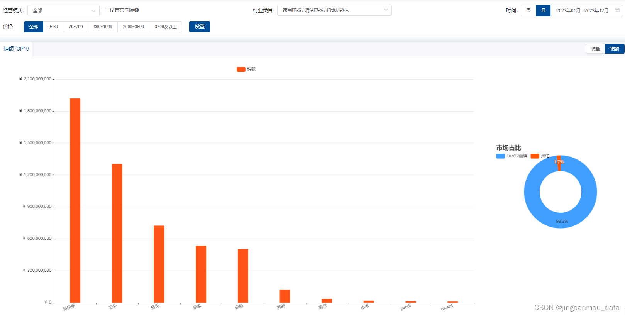Select the 70~799 price range
This screenshot has height=315, width=625.
tap(76, 27)
